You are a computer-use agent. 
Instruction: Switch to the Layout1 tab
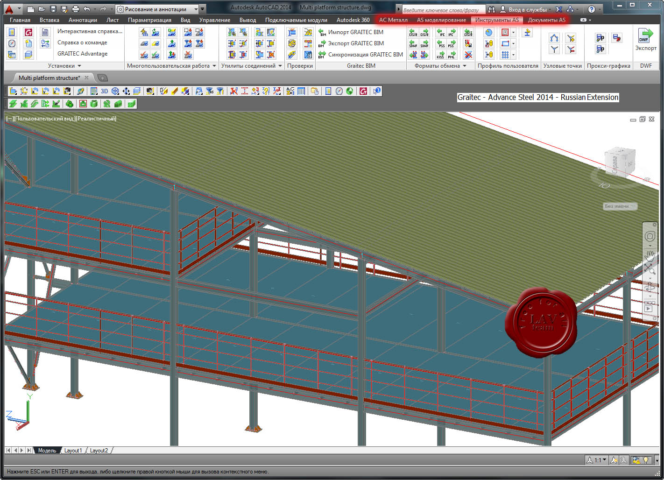(x=73, y=451)
